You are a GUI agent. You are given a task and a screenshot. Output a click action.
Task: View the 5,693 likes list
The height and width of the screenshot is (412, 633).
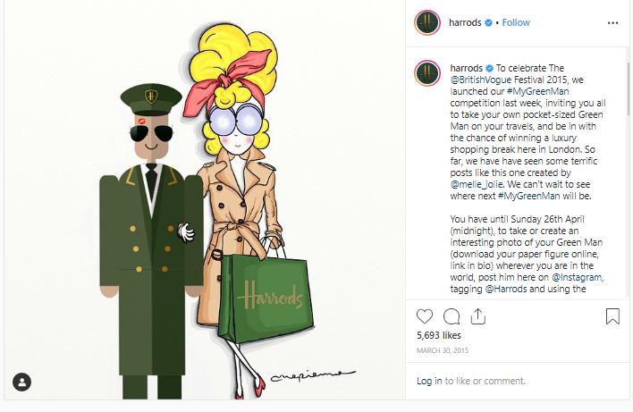coord(439,335)
